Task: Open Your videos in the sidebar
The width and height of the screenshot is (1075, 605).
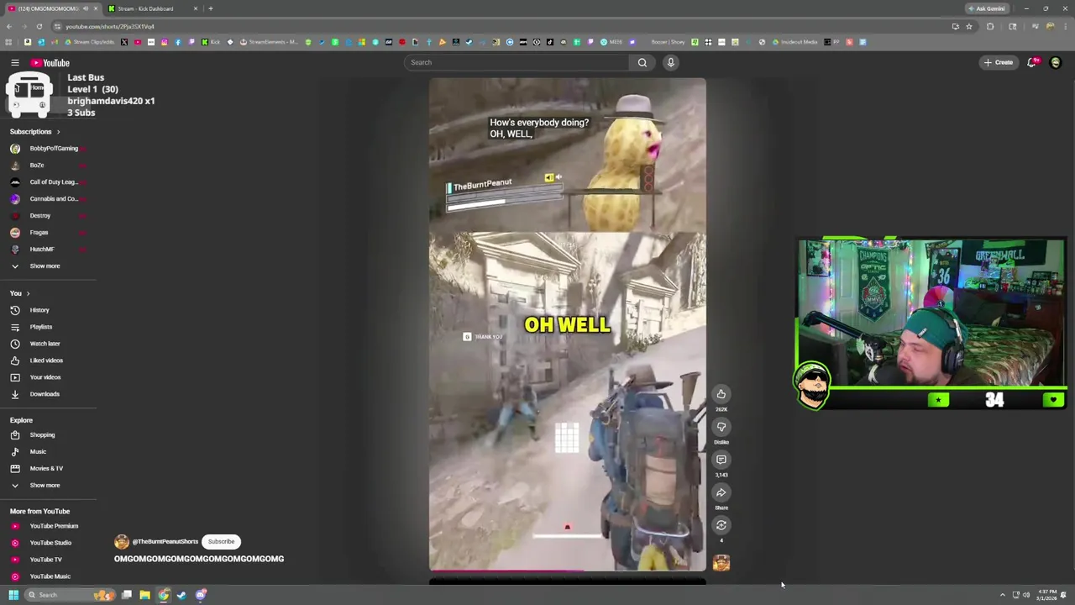Action: pos(45,377)
